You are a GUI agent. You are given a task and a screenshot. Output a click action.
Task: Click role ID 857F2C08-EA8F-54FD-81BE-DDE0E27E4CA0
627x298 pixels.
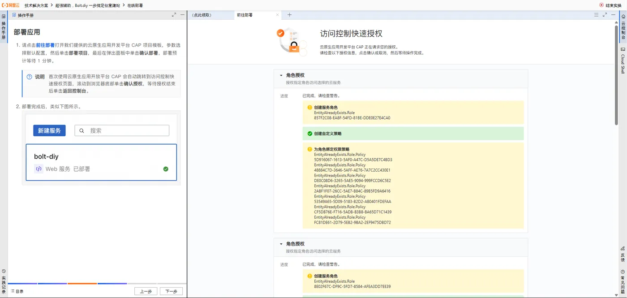point(352,118)
